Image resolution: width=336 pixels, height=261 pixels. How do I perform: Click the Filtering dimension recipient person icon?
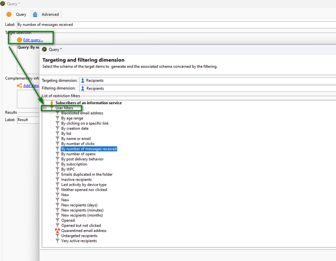click(x=83, y=88)
